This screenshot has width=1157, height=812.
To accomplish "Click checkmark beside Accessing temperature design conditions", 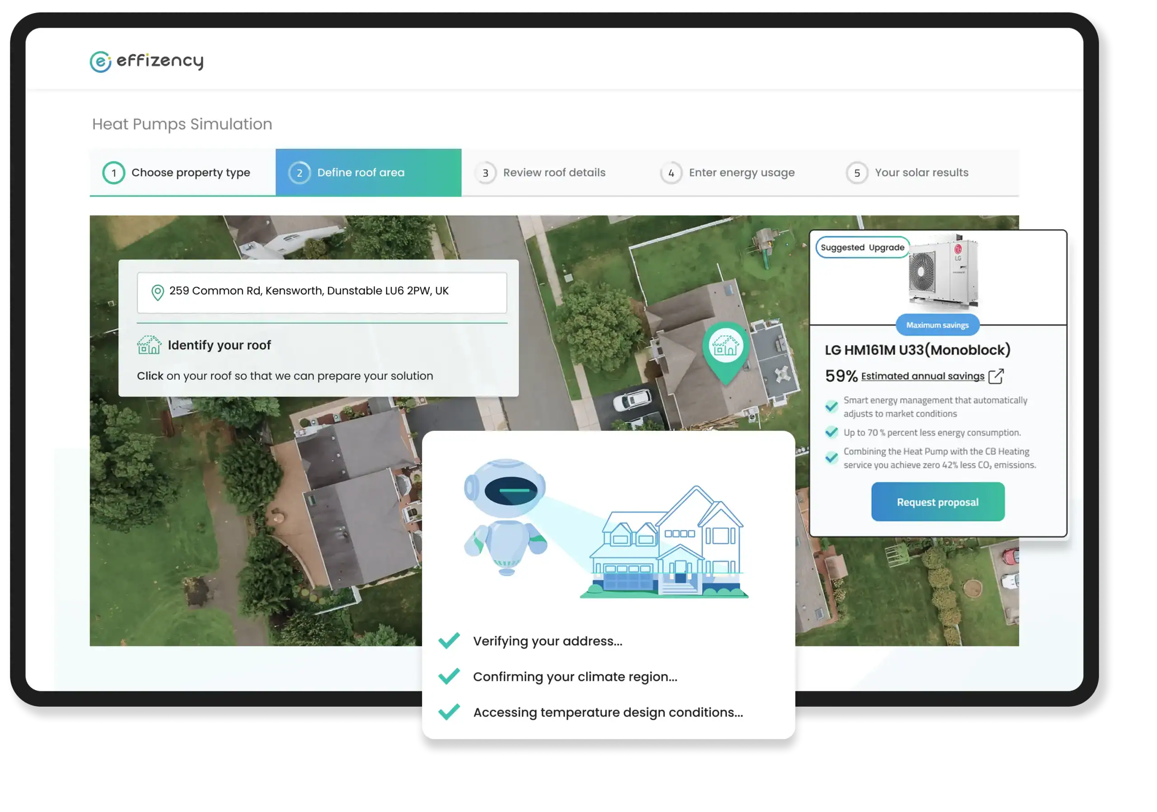I will (448, 712).
